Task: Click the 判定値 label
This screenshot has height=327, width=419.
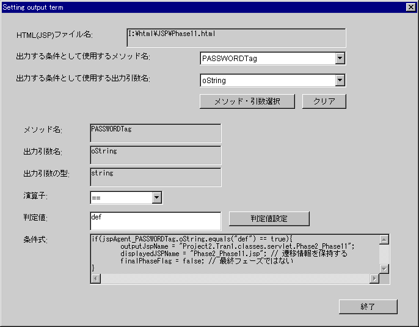Action: 35,218
